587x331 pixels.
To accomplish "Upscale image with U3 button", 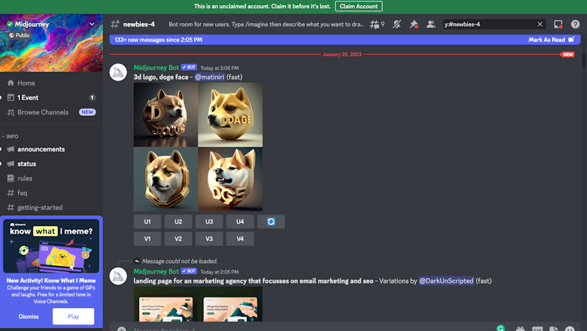I will (x=209, y=222).
